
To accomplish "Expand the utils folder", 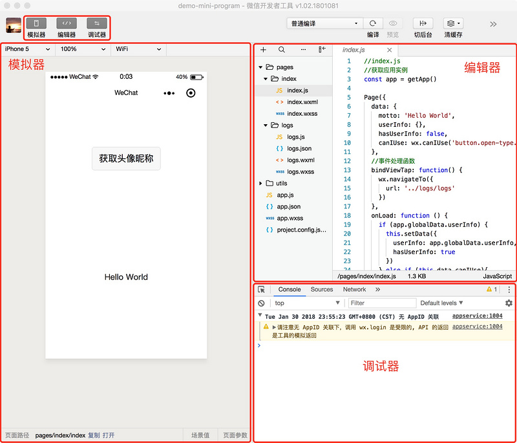I will pyautogui.click(x=260, y=184).
